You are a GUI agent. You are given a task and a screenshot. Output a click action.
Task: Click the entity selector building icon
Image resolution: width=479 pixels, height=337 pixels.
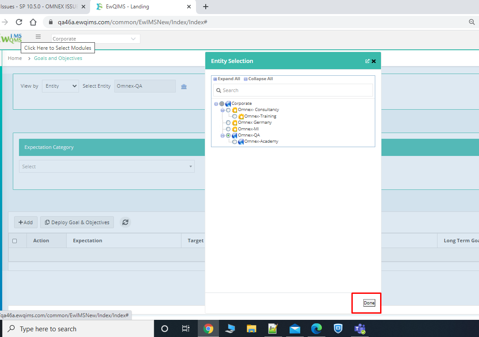pos(184,86)
